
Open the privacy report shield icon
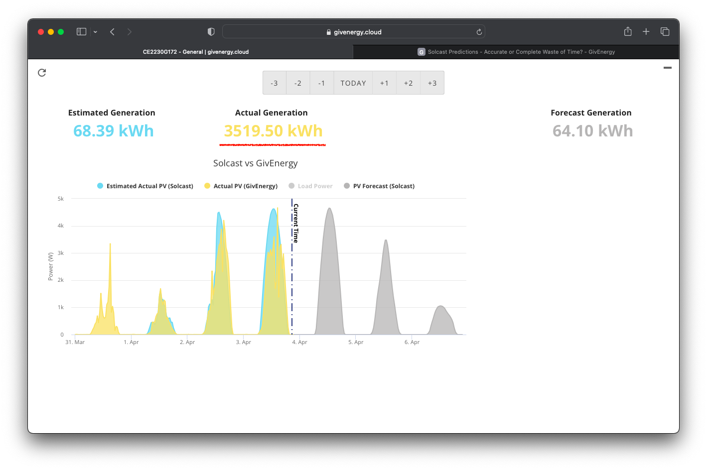click(211, 32)
